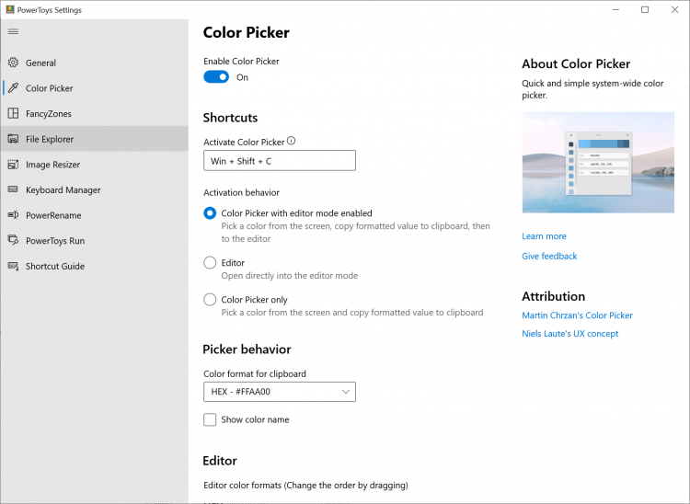Viewport: 690px width, 504px height.
Task: Choose the Color Picker only radio option
Action: [210, 300]
